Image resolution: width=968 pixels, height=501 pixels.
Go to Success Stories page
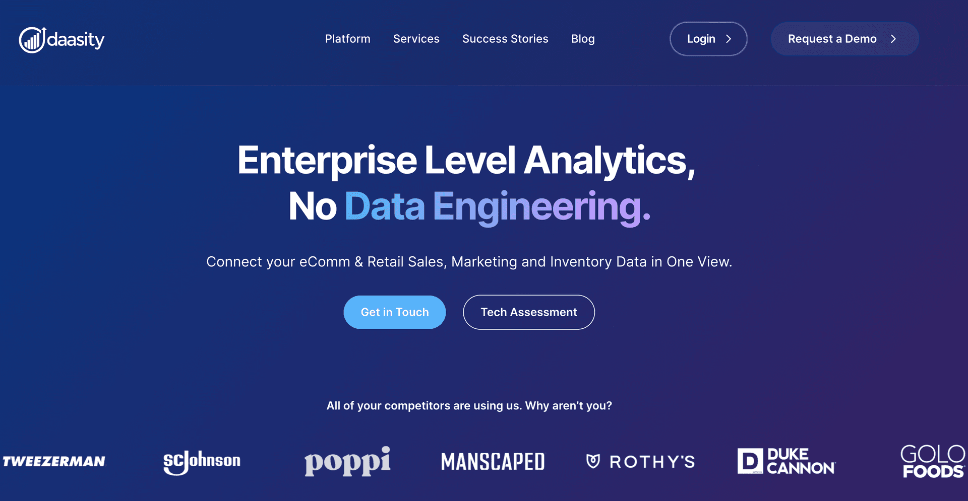pyautogui.click(x=505, y=39)
